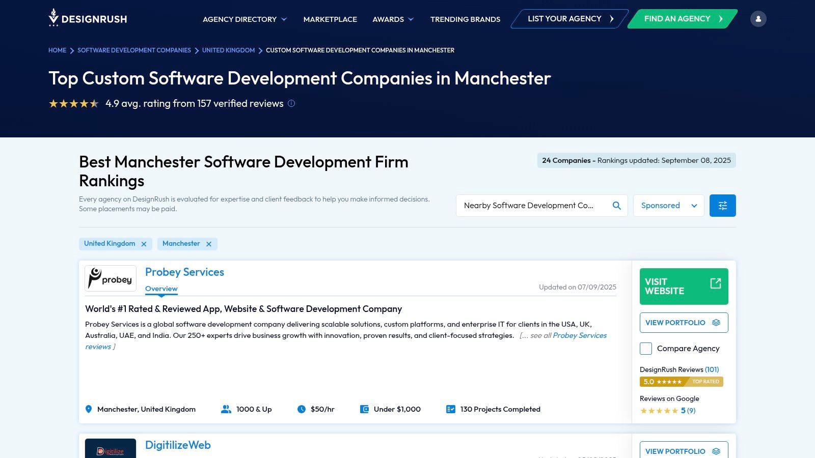Select the Overview tab for Probey Services
Viewport: 815px width, 458px height.
point(161,289)
